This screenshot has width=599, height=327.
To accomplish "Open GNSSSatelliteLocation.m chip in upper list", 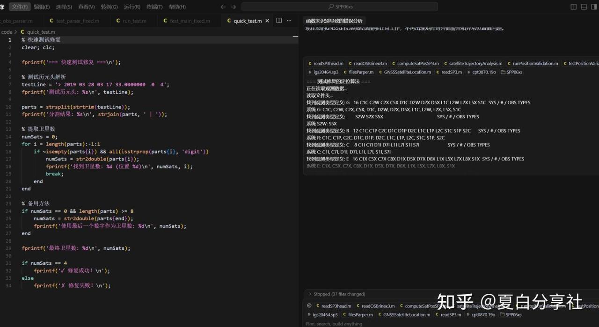I will pyautogui.click(x=404, y=72).
